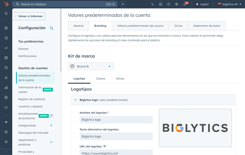
Task: Open the bookmarks icon in left rail
Action: tap(6, 13)
